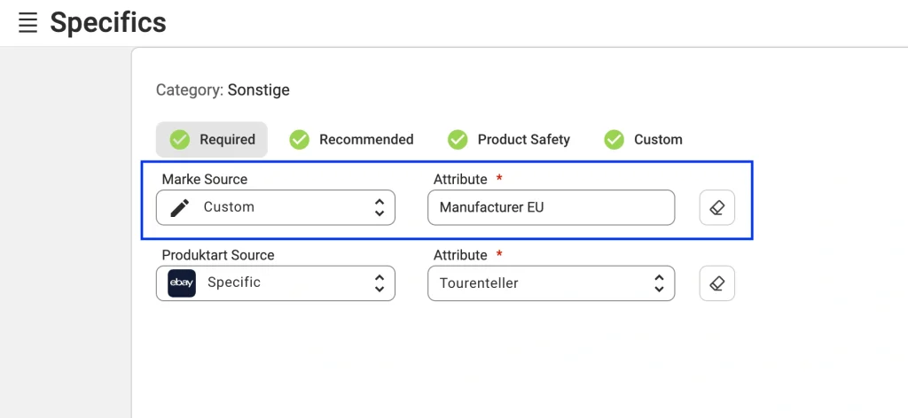The width and height of the screenshot is (908, 418).
Task: Click the arrows on Marke Source dropdown
Action: (380, 207)
